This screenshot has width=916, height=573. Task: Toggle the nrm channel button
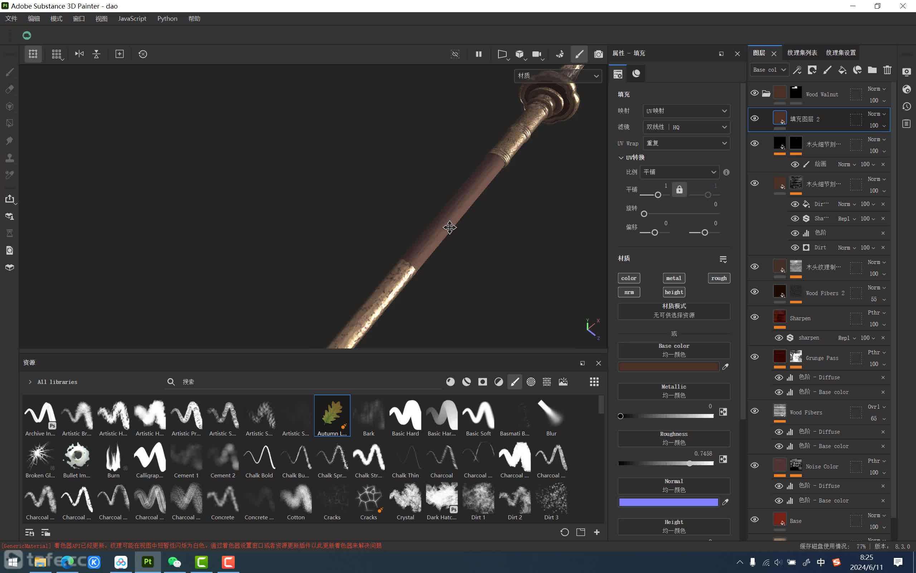tap(629, 292)
